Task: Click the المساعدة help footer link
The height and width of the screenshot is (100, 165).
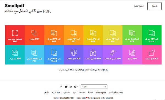Action: (x=82, y=93)
